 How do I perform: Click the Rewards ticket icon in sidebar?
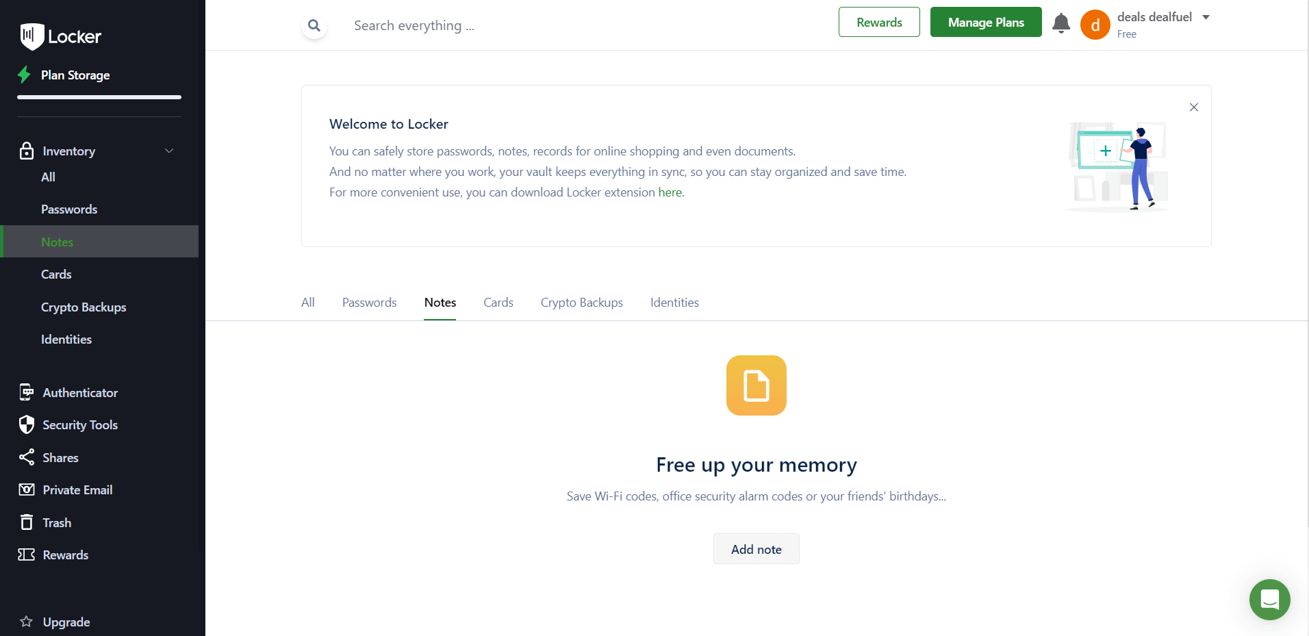(x=27, y=555)
